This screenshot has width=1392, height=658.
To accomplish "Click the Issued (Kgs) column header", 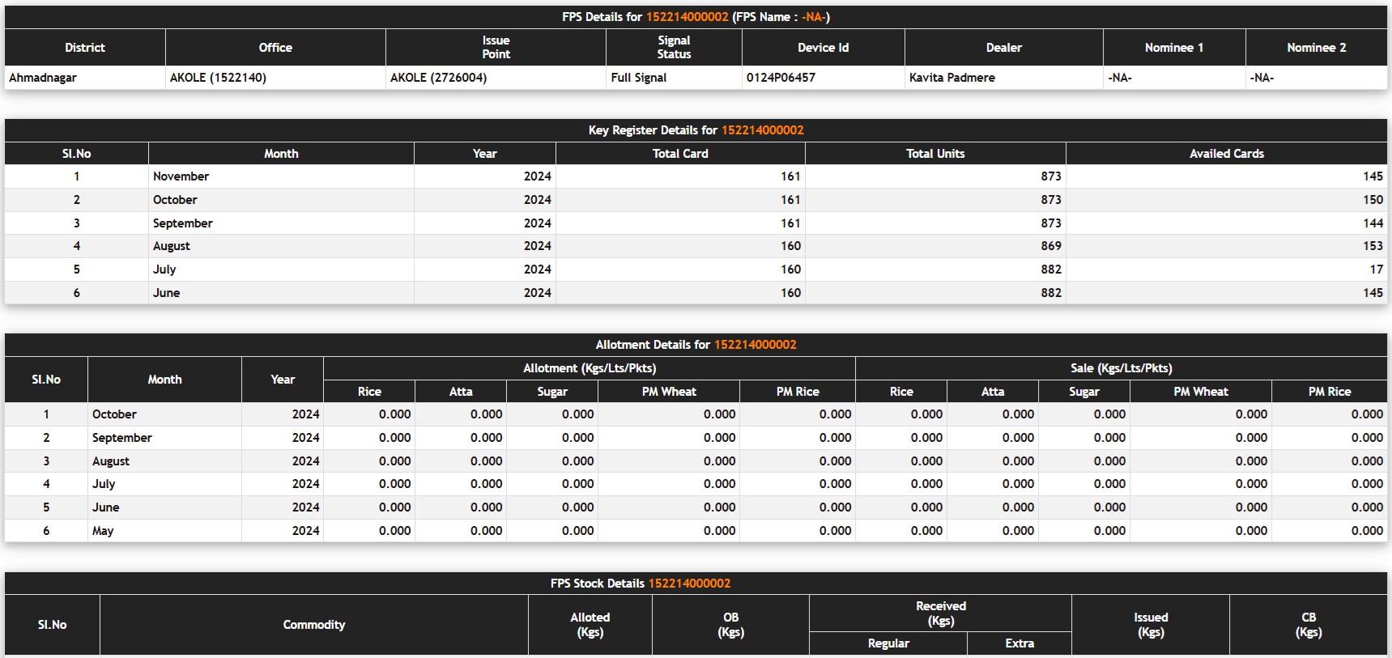I will tap(1151, 625).
